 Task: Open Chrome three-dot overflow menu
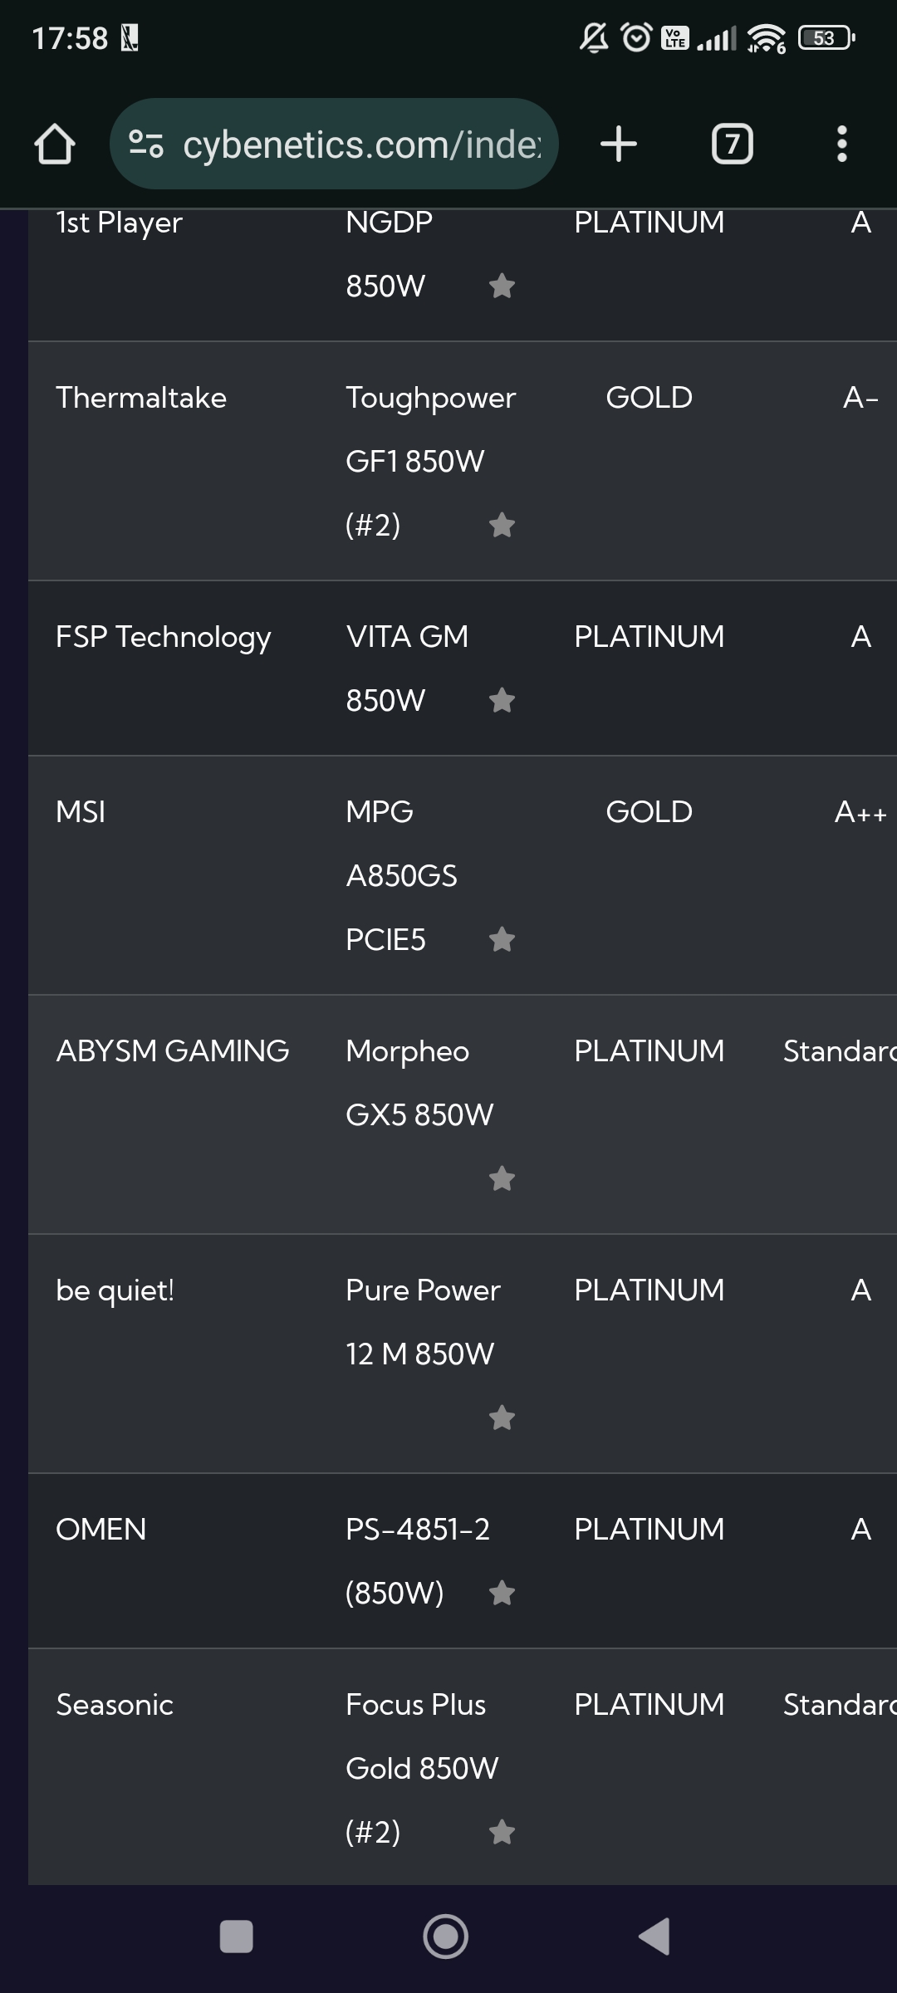(x=841, y=144)
